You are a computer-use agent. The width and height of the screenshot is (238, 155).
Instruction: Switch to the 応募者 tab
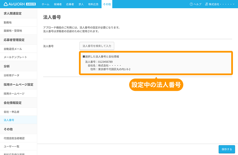(70, 4)
